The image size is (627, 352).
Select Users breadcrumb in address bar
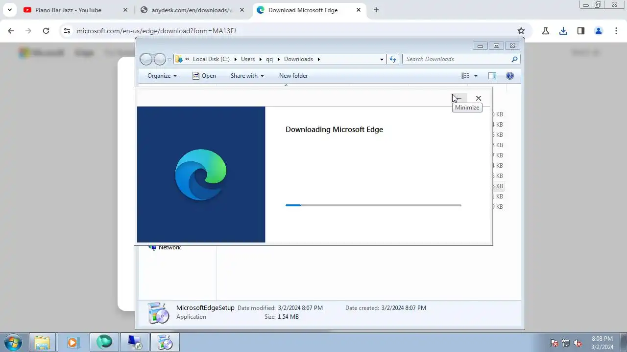pos(248,59)
